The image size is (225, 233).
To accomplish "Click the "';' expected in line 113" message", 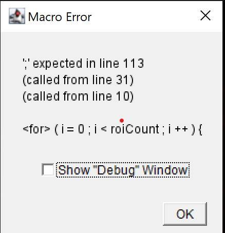I will tap(83, 64).
